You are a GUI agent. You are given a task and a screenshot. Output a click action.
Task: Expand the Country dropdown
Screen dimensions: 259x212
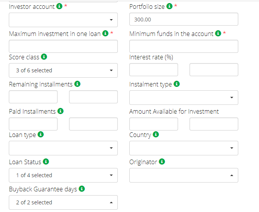pos(183,148)
